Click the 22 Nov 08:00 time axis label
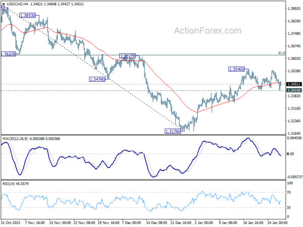The width and height of the screenshot is (303, 227). click(84, 222)
